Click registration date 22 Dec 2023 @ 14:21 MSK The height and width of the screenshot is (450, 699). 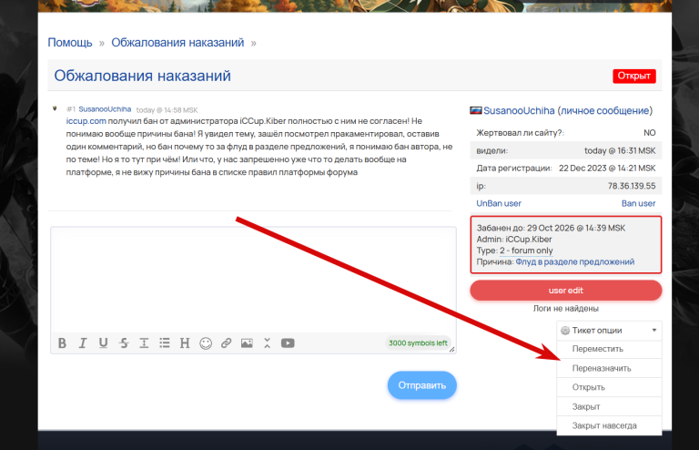(x=607, y=169)
